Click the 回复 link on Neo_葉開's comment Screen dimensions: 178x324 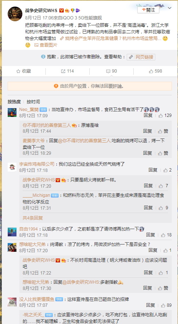(148, 115)
